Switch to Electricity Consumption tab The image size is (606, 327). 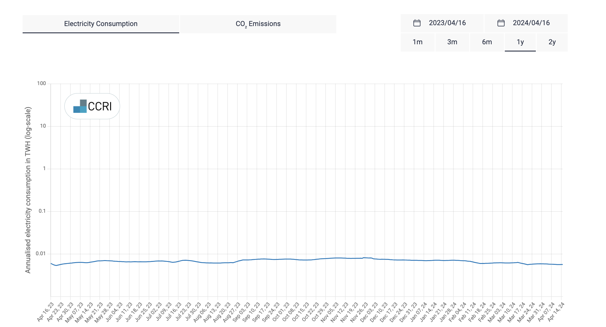(101, 24)
